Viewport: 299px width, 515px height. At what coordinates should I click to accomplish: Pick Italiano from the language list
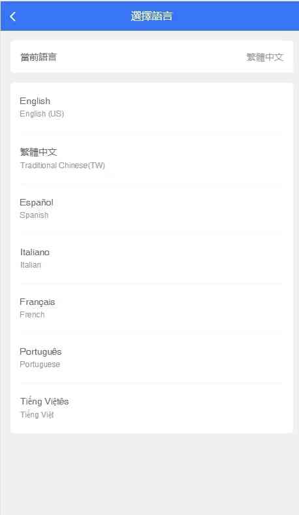coord(151,258)
